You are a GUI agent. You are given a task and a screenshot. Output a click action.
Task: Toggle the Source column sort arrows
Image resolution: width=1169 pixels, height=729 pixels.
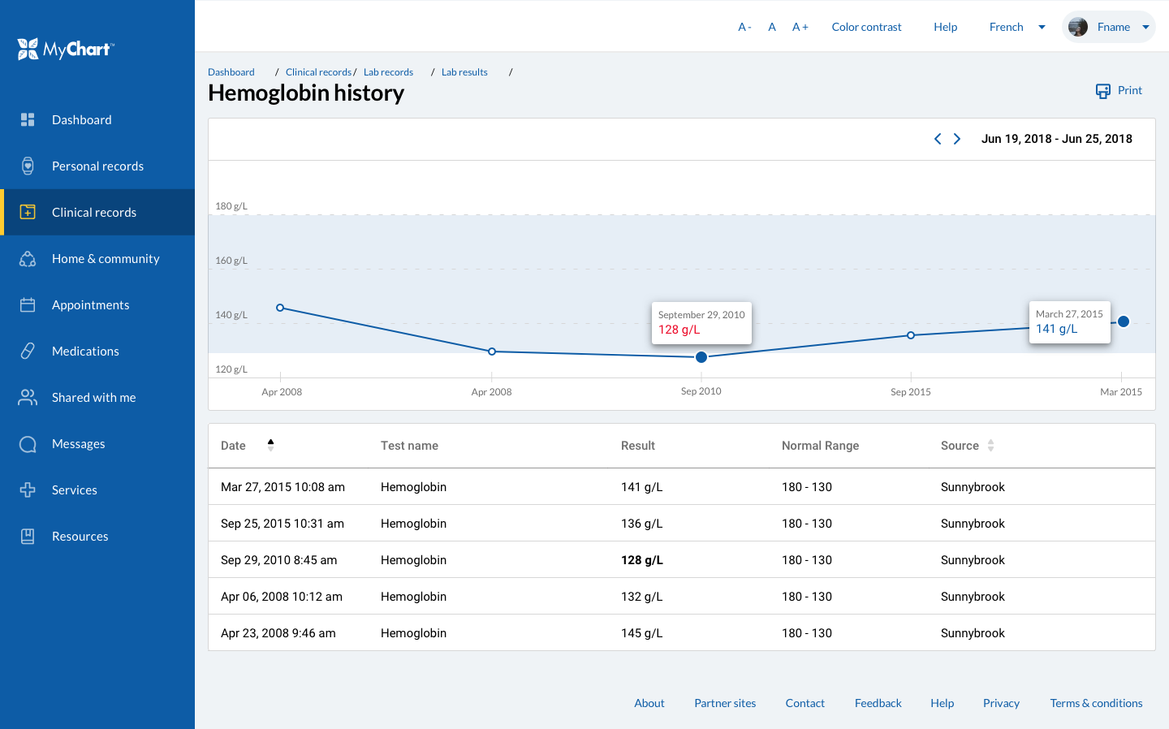click(x=990, y=446)
